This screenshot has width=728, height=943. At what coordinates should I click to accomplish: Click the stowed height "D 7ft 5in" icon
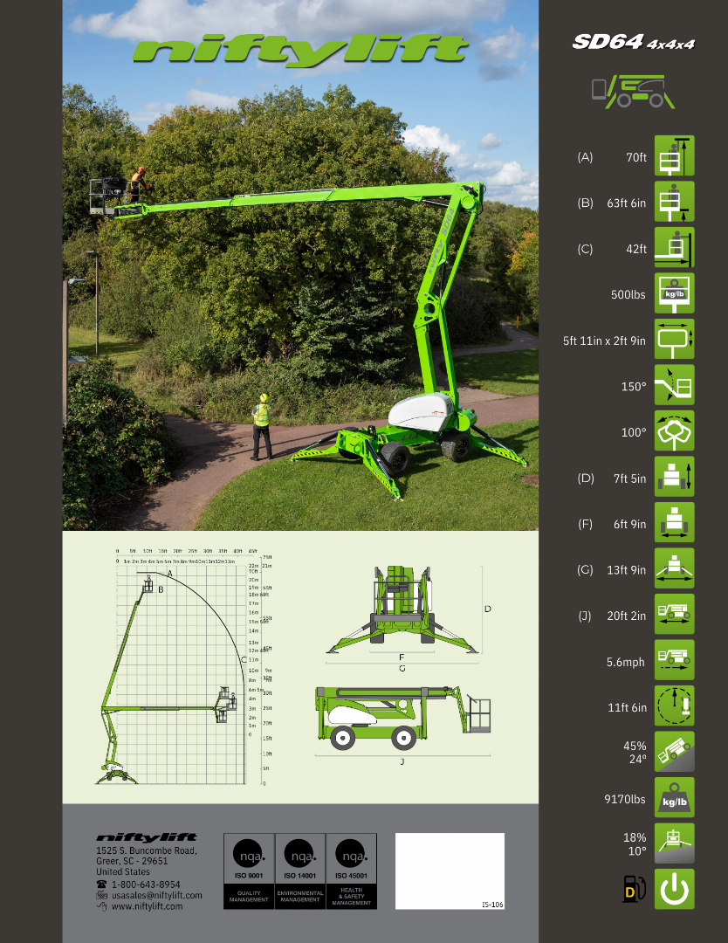point(673,478)
